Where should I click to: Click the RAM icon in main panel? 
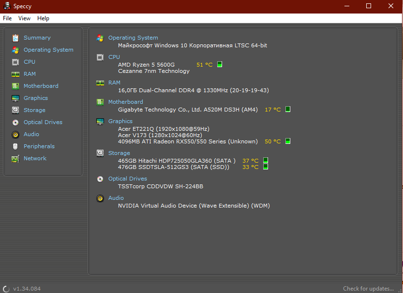(x=100, y=83)
